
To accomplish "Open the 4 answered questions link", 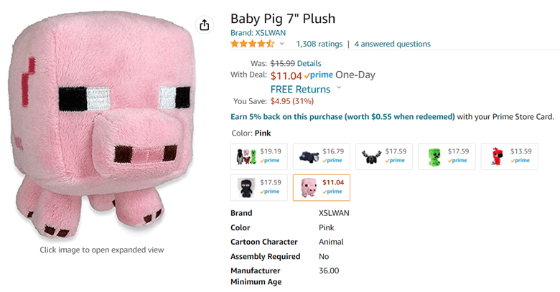I will tap(392, 44).
